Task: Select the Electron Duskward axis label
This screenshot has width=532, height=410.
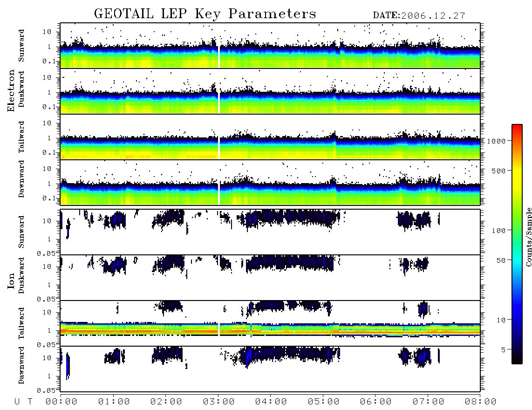Action: pos(21,89)
